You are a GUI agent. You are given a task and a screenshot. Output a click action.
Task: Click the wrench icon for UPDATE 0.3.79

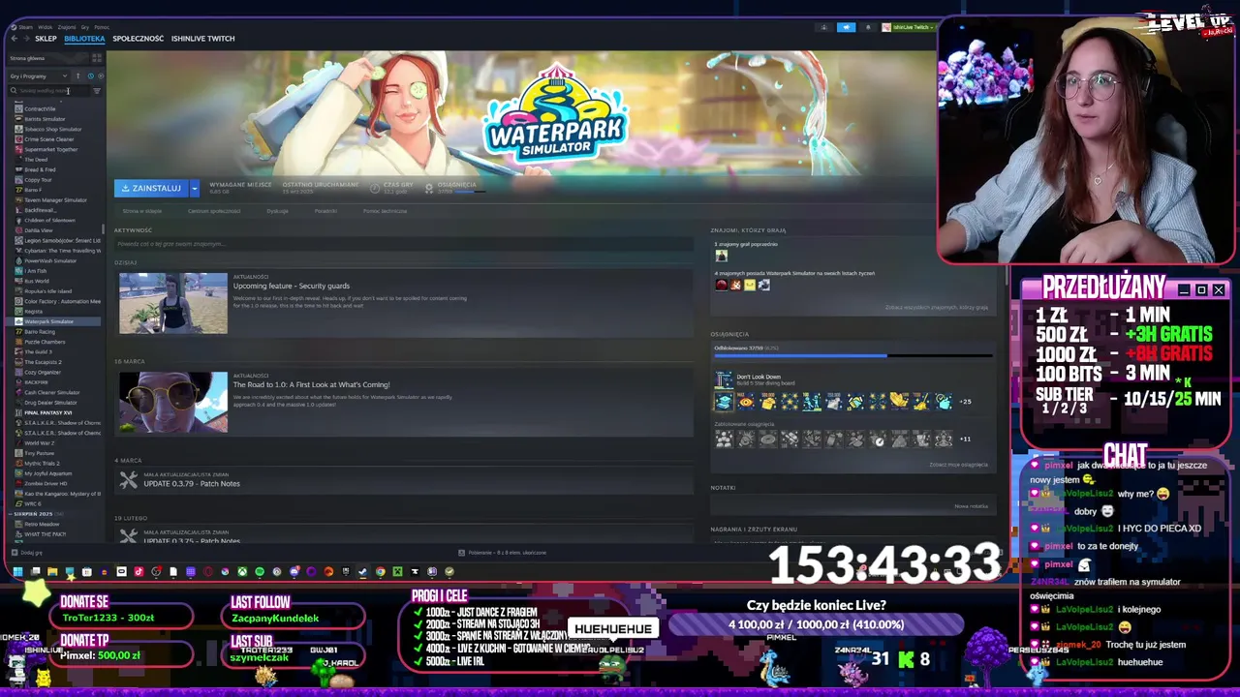[128, 480]
